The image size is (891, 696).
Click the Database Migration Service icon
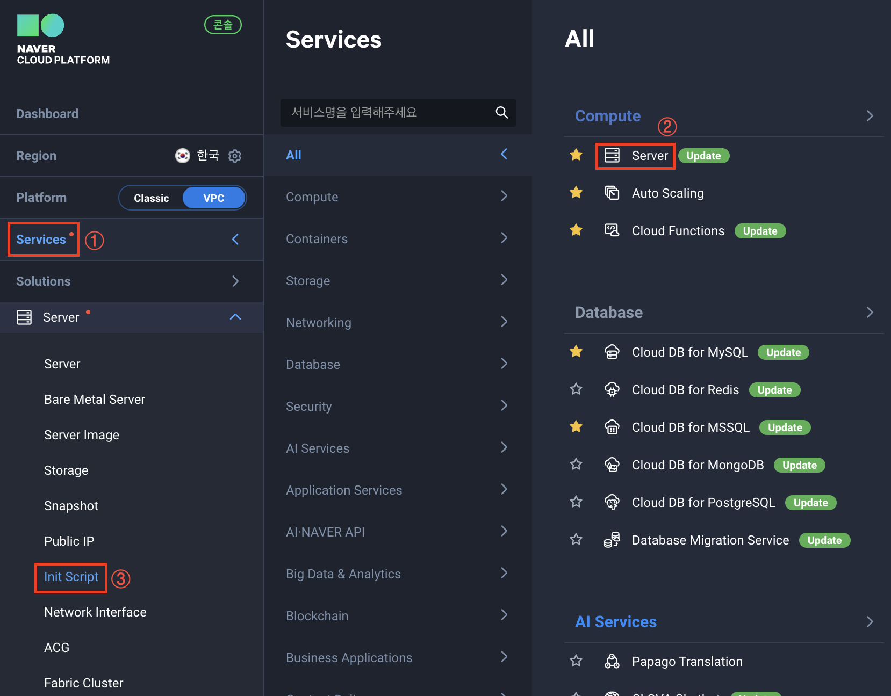pyautogui.click(x=612, y=540)
